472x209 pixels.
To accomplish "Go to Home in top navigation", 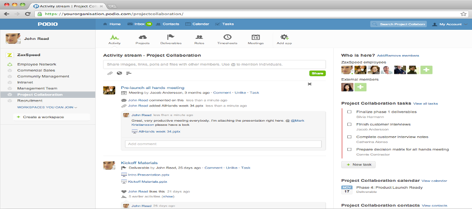I will pos(112,24).
